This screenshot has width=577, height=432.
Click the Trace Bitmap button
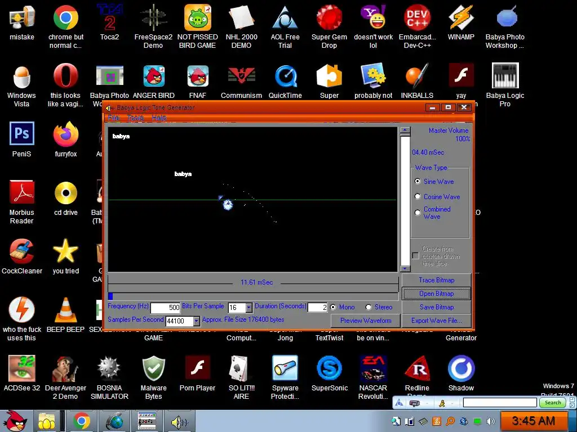437,280
